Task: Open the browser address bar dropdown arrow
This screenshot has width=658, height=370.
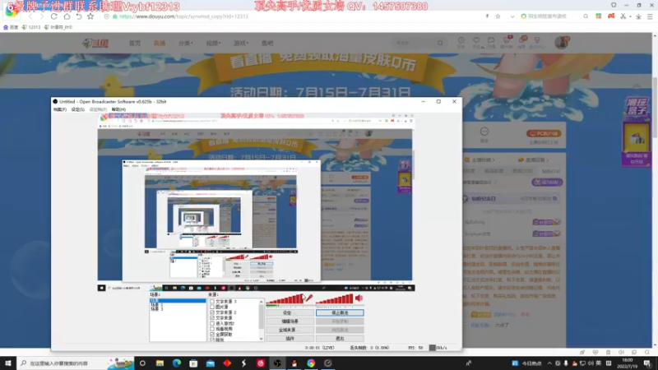Action: pyautogui.click(x=512, y=16)
